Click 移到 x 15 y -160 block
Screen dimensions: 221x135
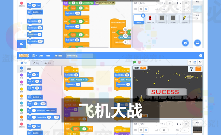click(37, 104)
